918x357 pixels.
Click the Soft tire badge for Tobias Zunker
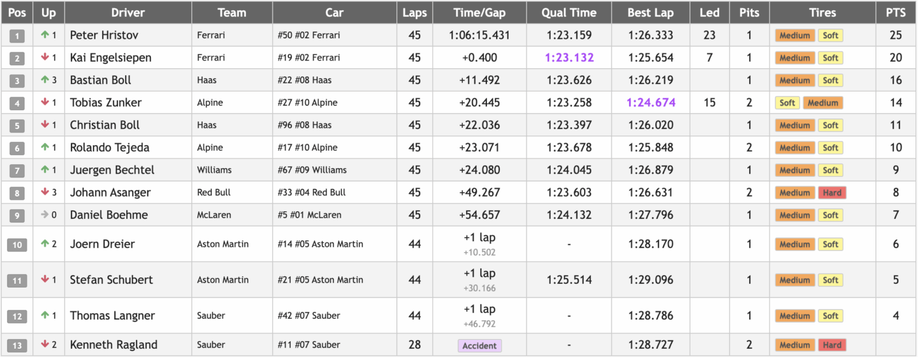(787, 103)
